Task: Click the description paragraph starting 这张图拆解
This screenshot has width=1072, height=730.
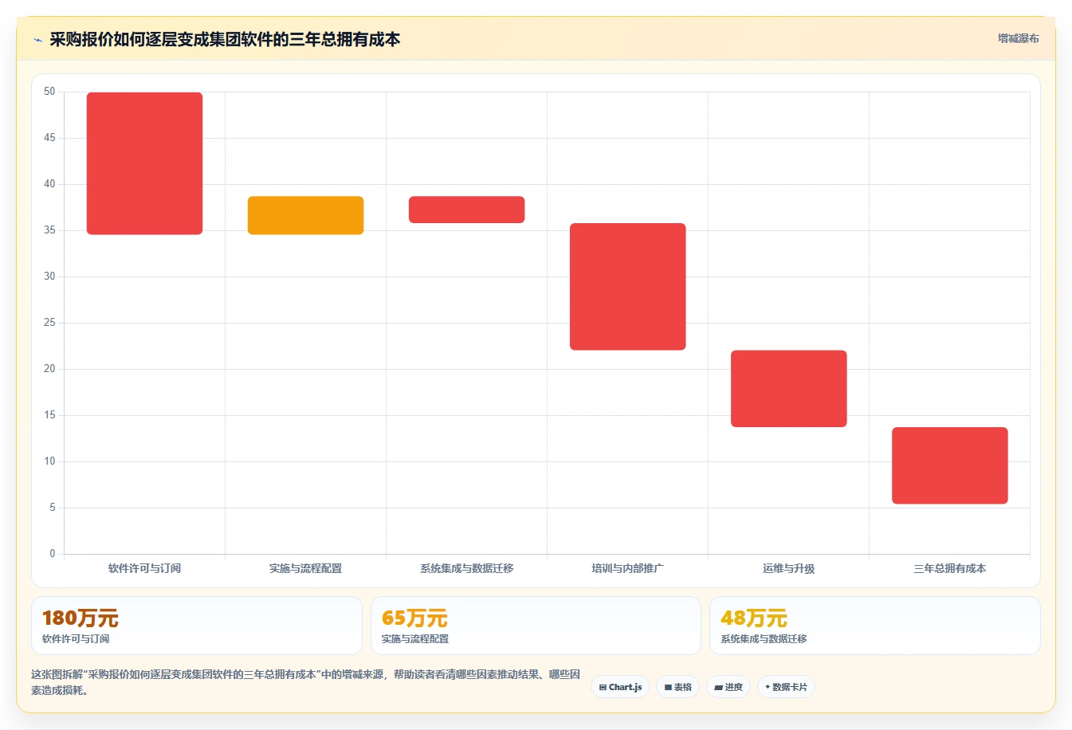Action: (306, 682)
